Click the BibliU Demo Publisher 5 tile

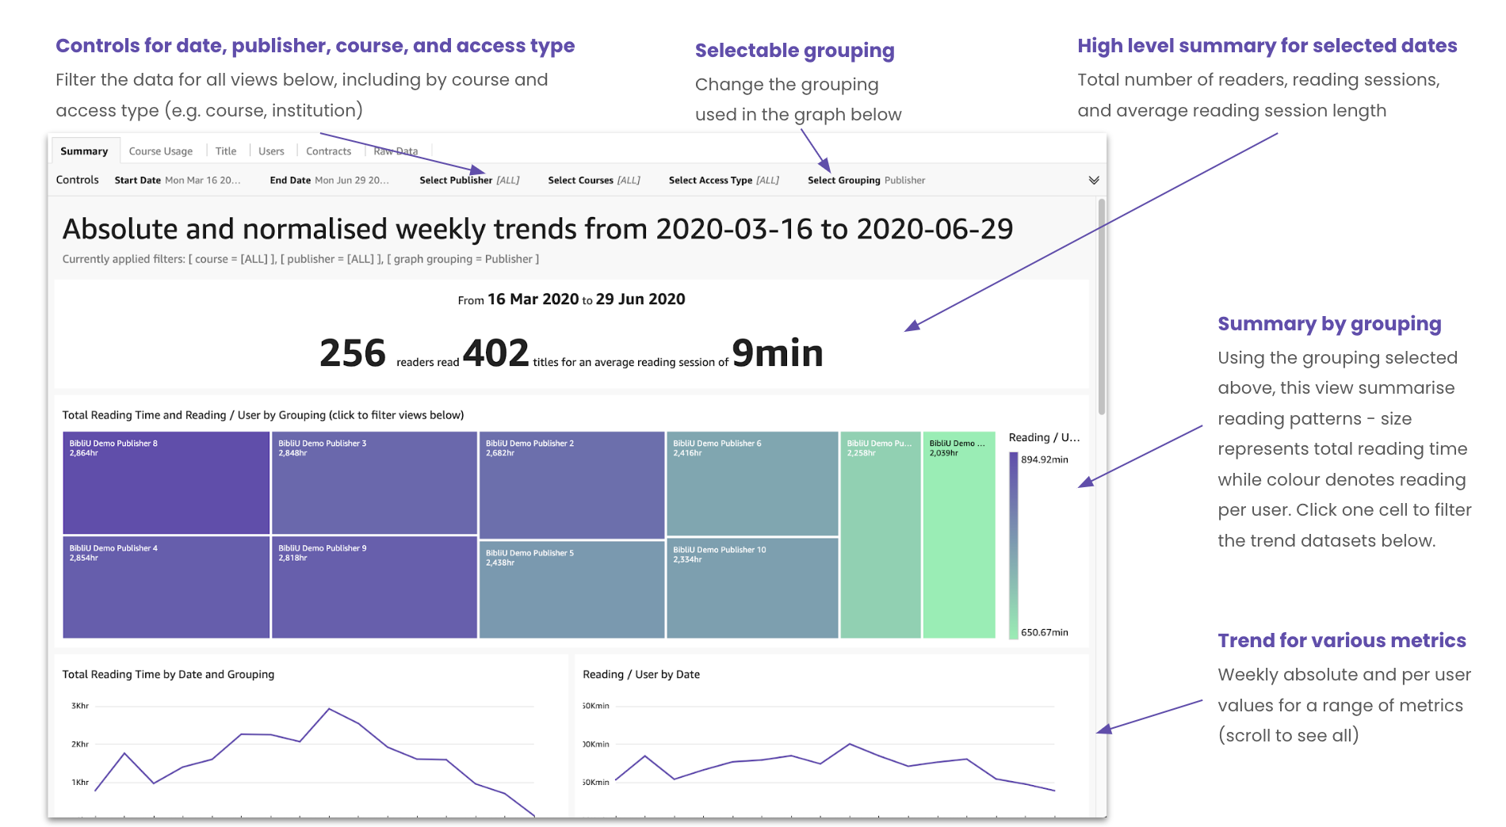pos(571,589)
